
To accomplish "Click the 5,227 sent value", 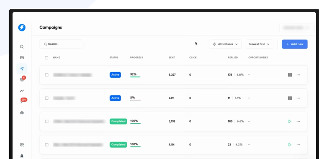I will point(172,75).
